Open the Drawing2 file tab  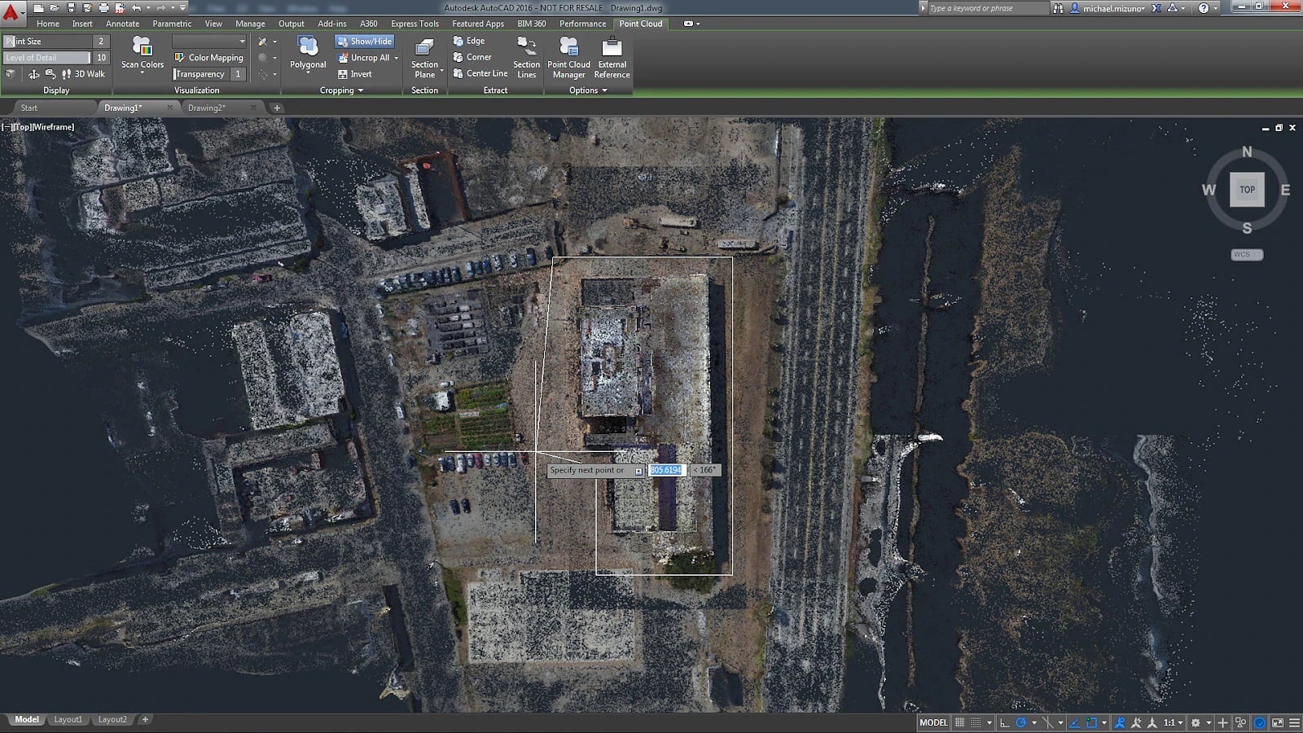pos(207,108)
